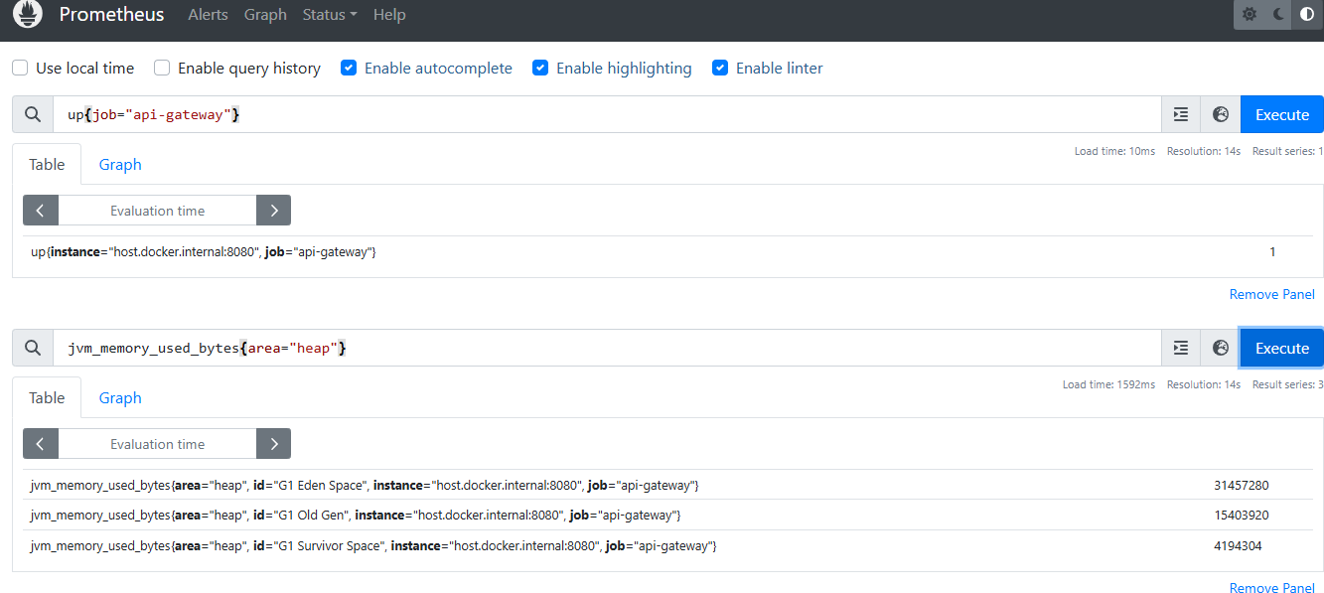Click the G1 Old Gen series row

(x=666, y=515)
